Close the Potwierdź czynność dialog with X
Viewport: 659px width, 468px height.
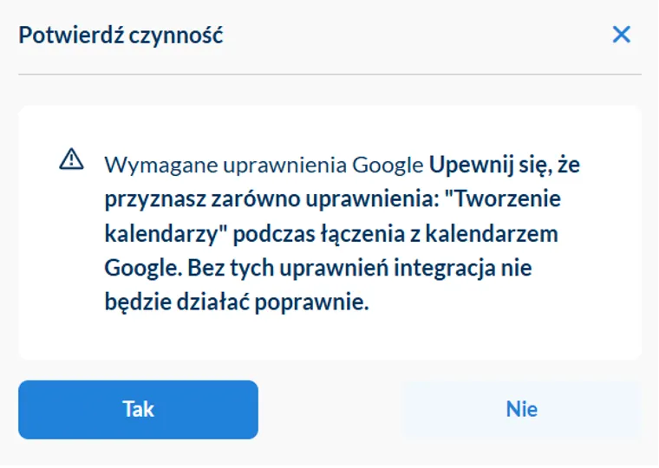click(x=621, y=36)
